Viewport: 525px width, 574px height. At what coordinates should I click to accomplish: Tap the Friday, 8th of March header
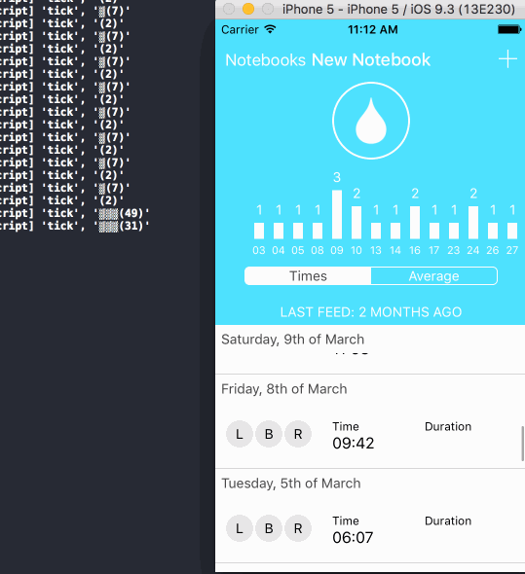[x=284, y=389]
